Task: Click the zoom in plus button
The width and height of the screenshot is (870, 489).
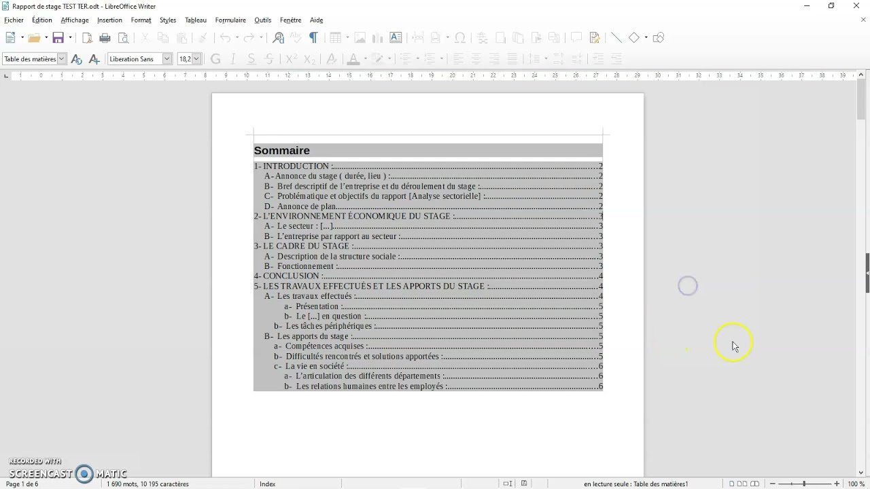Action: (837, 484)
